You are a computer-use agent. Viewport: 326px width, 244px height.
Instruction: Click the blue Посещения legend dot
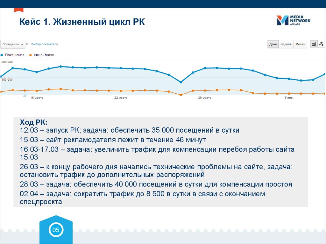2,55
